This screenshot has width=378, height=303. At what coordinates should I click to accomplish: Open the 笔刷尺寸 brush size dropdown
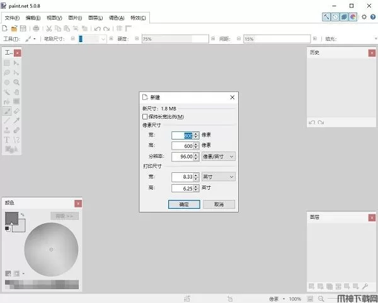click(x=103, y=39)
